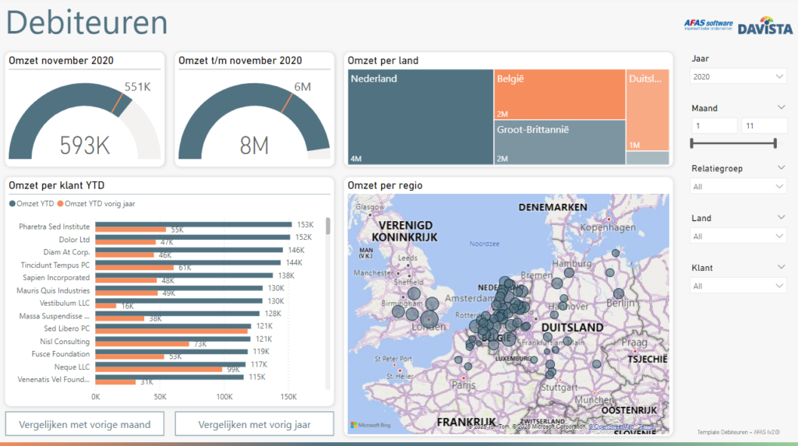Click the Maand start value field showing 1
The image size is (798, 446).
[x=714, y=125]
